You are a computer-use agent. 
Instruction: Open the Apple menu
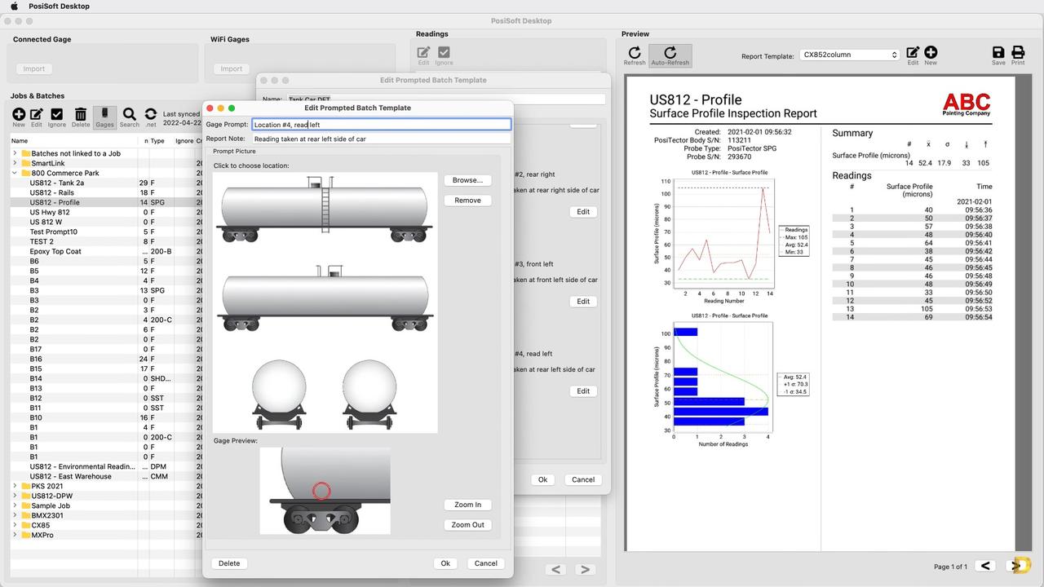pos(14,7)
